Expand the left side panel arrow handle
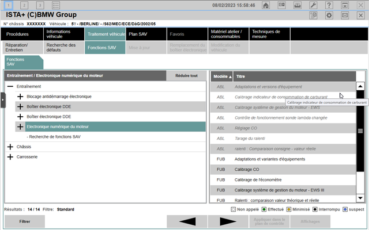This screenshot has height=230, width=369. point(3,100)
